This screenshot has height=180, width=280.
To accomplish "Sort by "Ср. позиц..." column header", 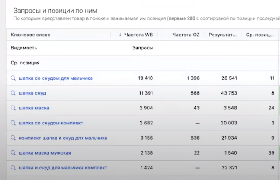I will click(x=260, y=35).
